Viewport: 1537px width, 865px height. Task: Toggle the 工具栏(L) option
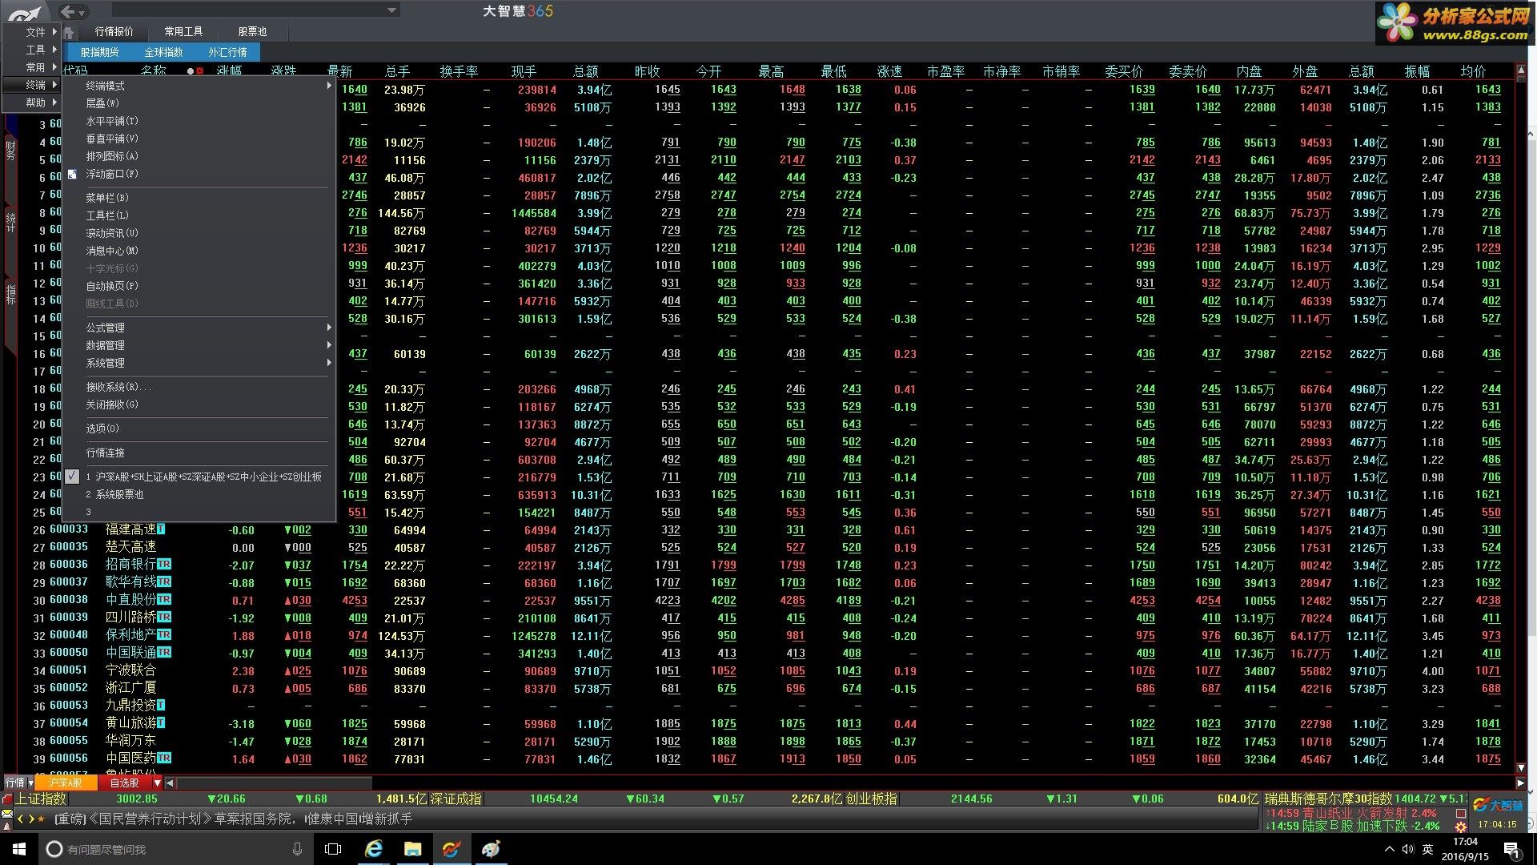pos(199,215)
